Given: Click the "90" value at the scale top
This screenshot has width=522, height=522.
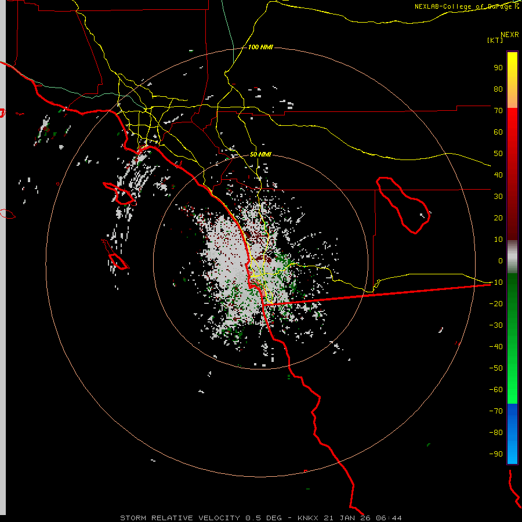Looking at the screenshot, I should tap(498, 68).
